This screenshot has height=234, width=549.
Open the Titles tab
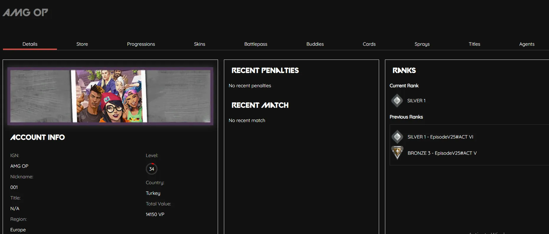coord(474,44)
